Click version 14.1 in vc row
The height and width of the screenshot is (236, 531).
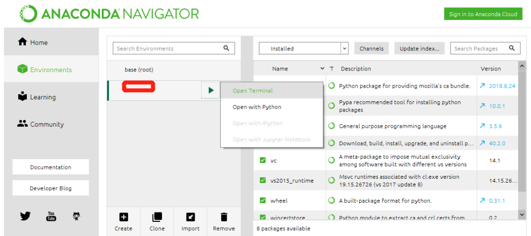[x=495, y=161]
